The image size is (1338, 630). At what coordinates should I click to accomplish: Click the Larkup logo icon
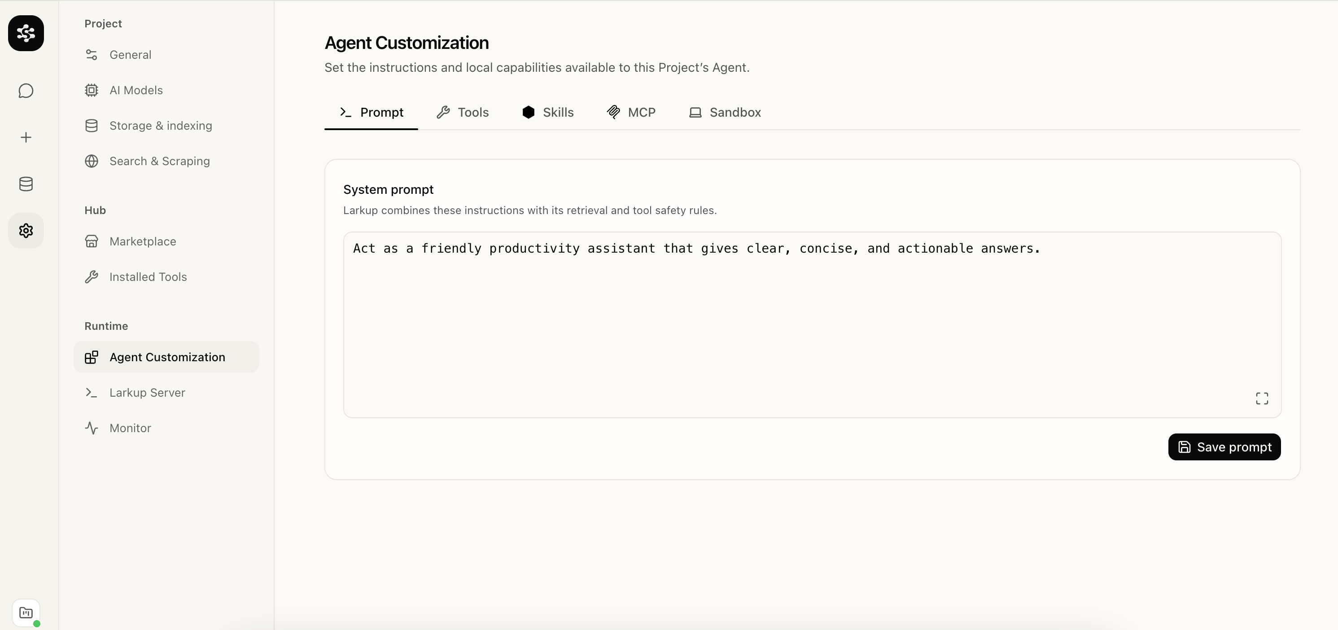pyautogui.click(x=26, y=33)
